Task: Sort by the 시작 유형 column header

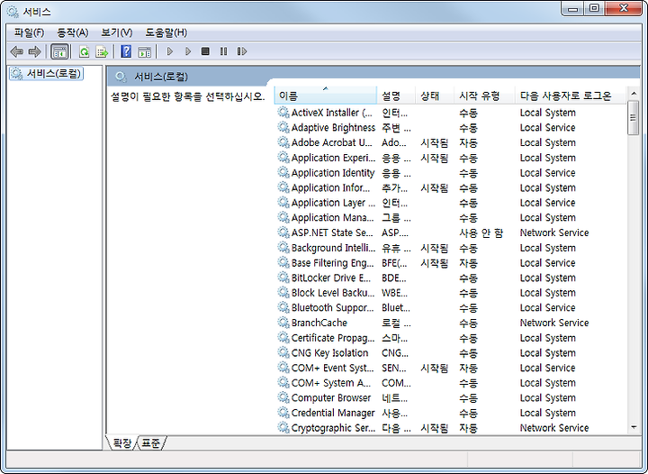Action: [x=484, y=96]
